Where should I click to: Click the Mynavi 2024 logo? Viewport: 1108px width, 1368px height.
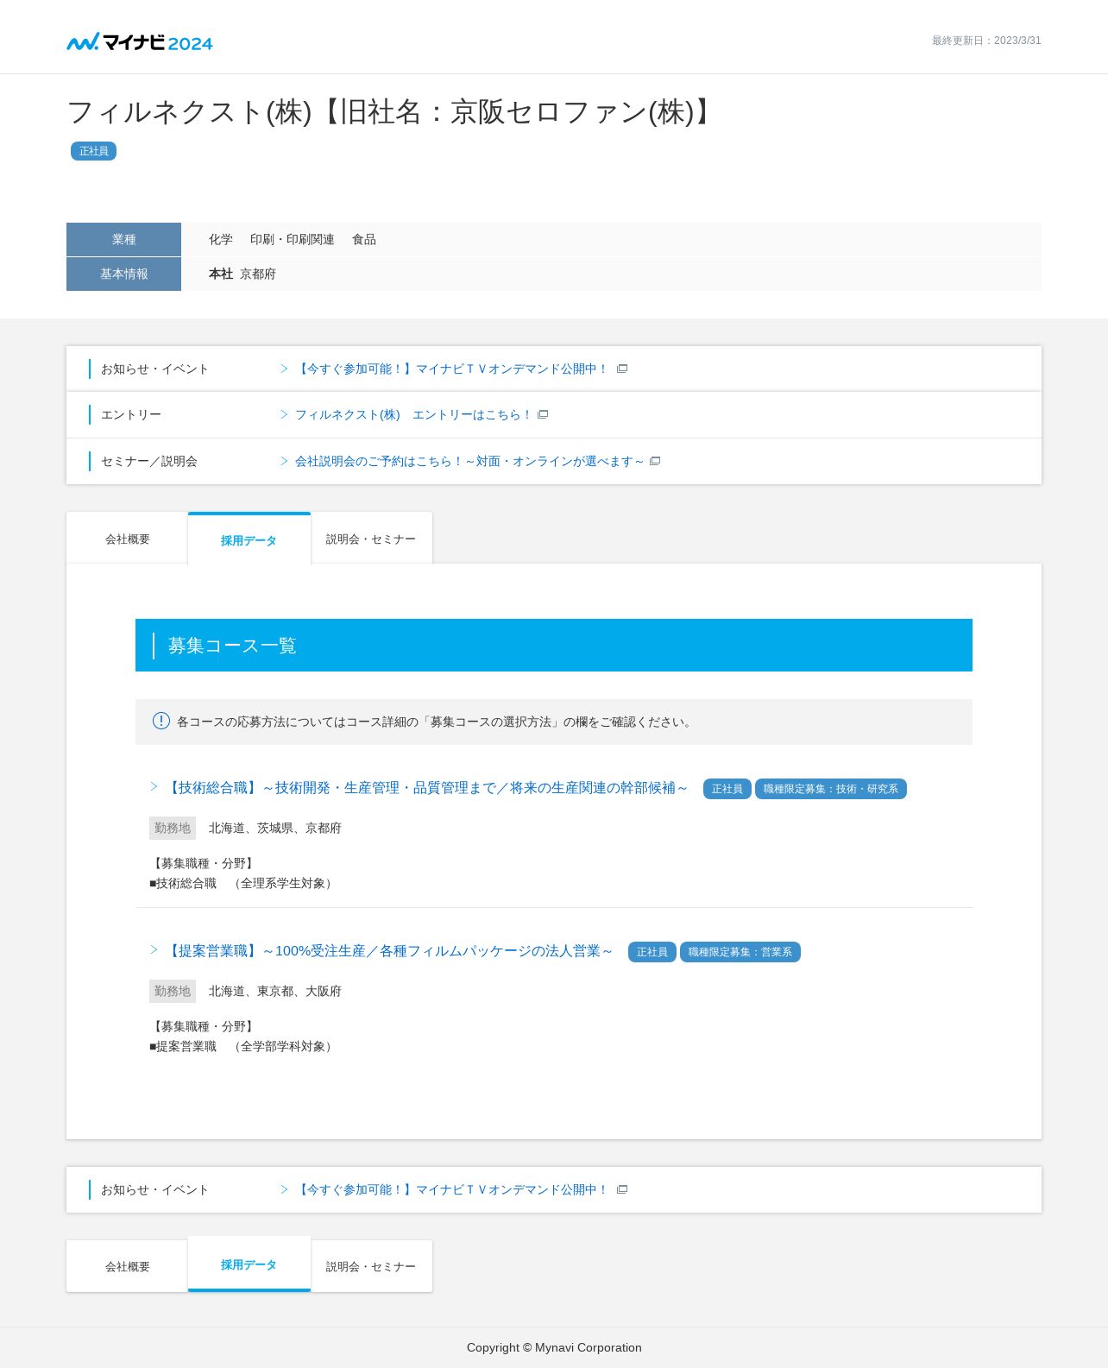pyautogui.click(x=140, y=42)
